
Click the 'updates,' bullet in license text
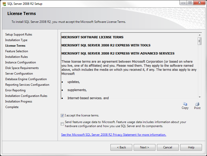point(74,82)
